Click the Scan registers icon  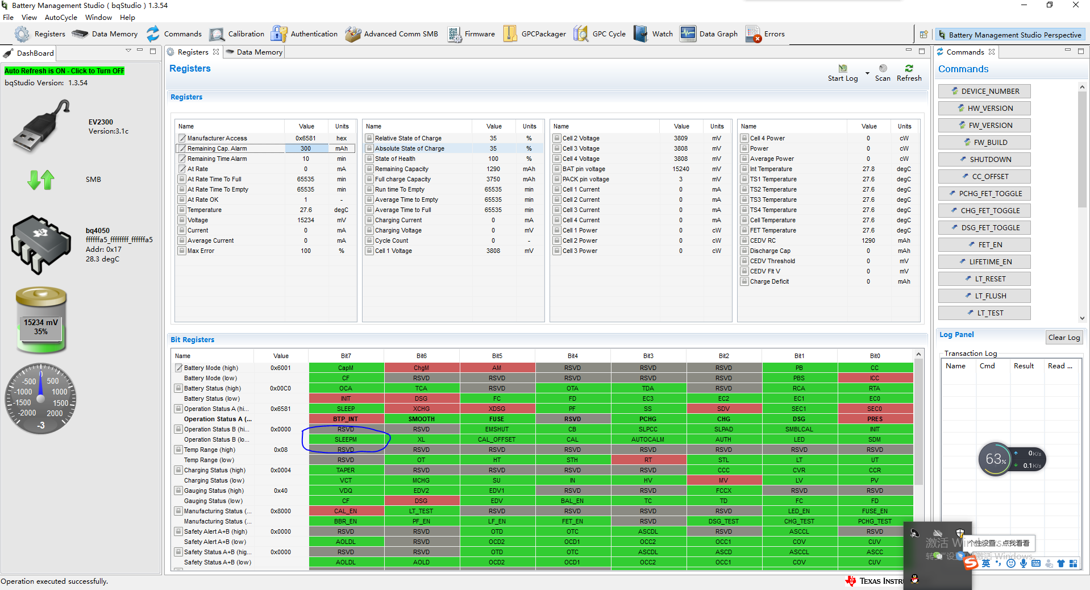pyautogui.click(x=883, y=69)
